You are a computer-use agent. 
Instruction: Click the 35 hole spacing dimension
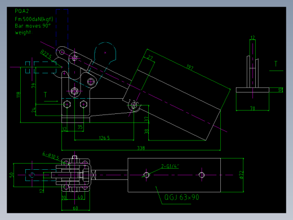click(80, 127)
